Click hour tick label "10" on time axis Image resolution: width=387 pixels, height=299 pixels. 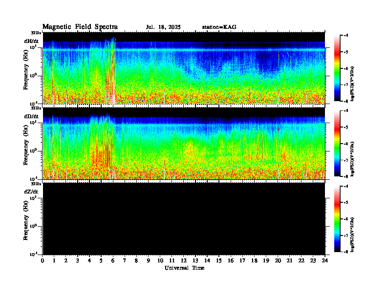(x=160, y=261)
